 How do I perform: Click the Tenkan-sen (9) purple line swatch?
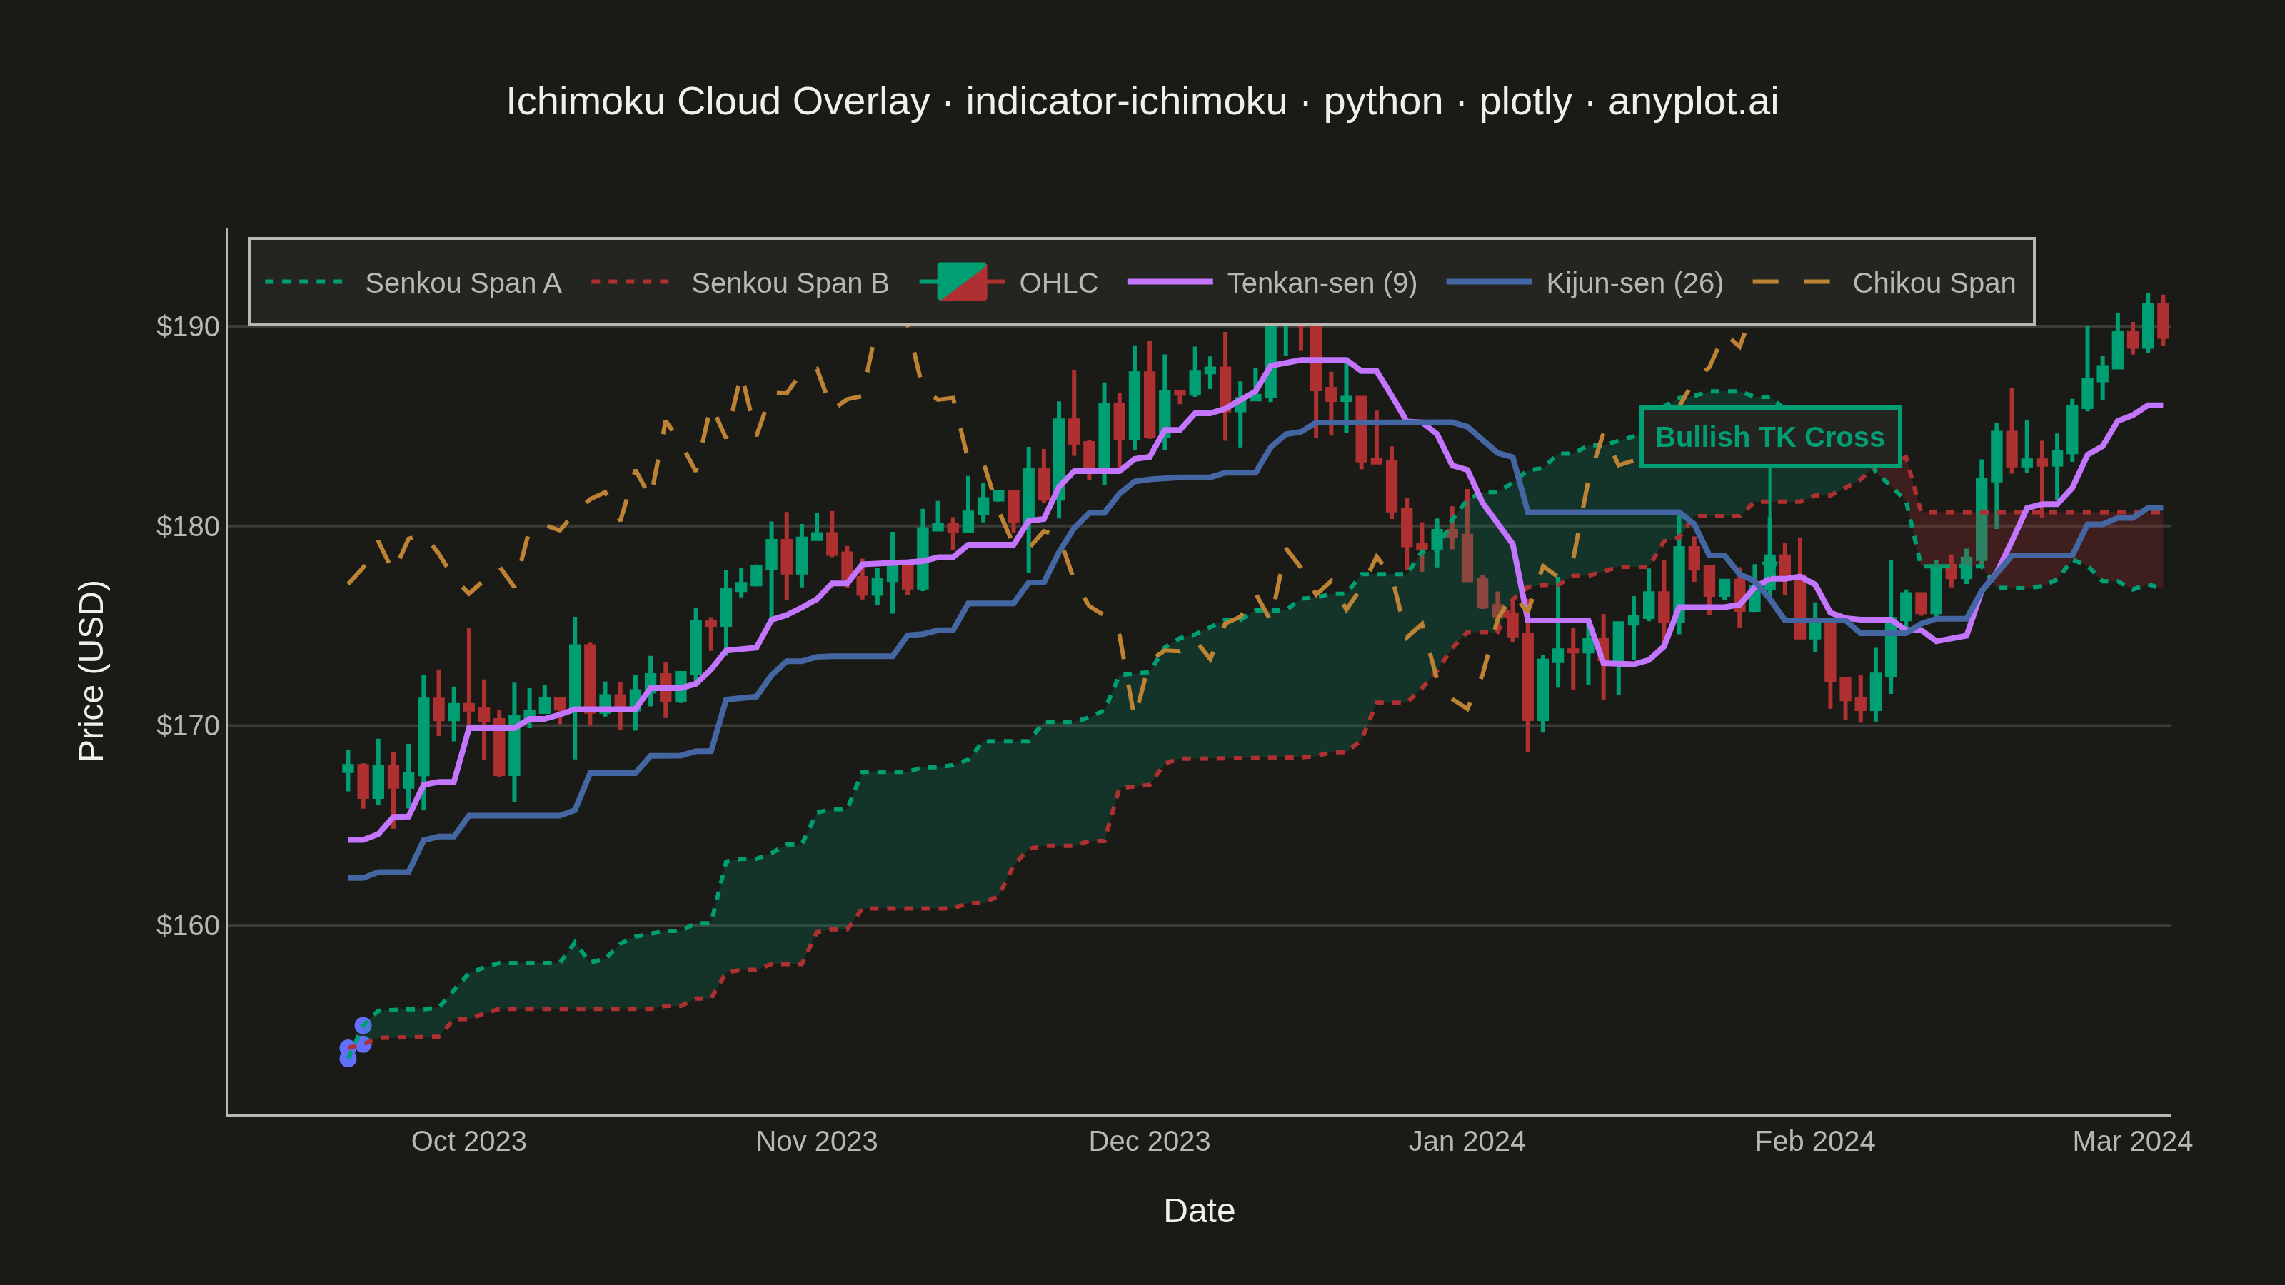pyautogui.click(x=1170, y=282)
